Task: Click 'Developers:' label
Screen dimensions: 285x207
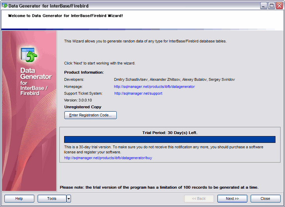Action: (x=74, y=80)
